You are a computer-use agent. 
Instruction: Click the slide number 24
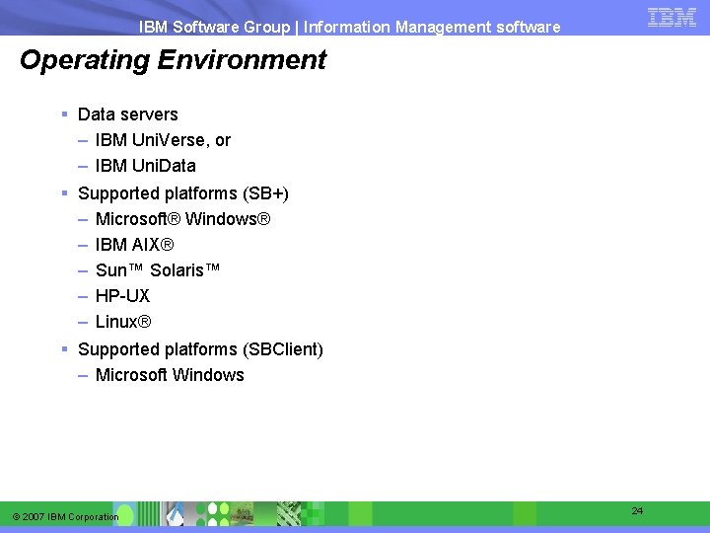point(638,511)
